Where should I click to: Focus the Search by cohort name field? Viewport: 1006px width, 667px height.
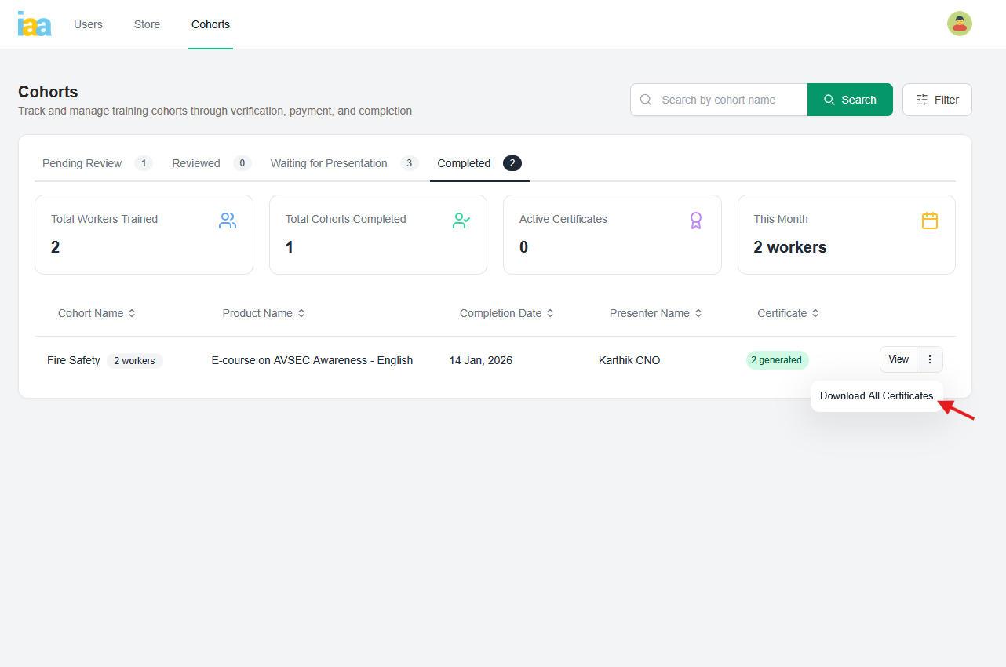[728, 100]
